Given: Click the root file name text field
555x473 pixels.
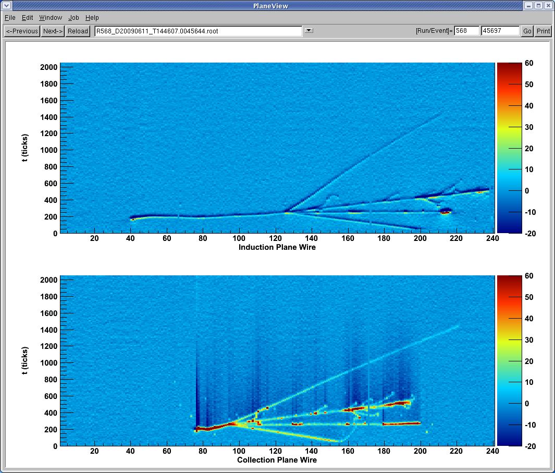Looking at the screenshot, I should (198, 31).
